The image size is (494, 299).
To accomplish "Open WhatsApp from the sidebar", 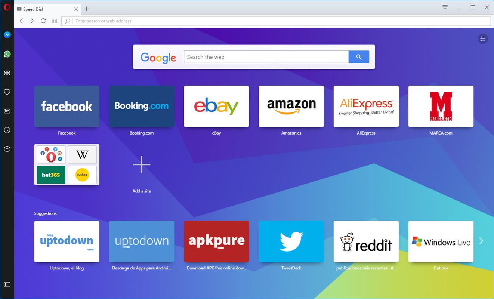I will [7, 54].
